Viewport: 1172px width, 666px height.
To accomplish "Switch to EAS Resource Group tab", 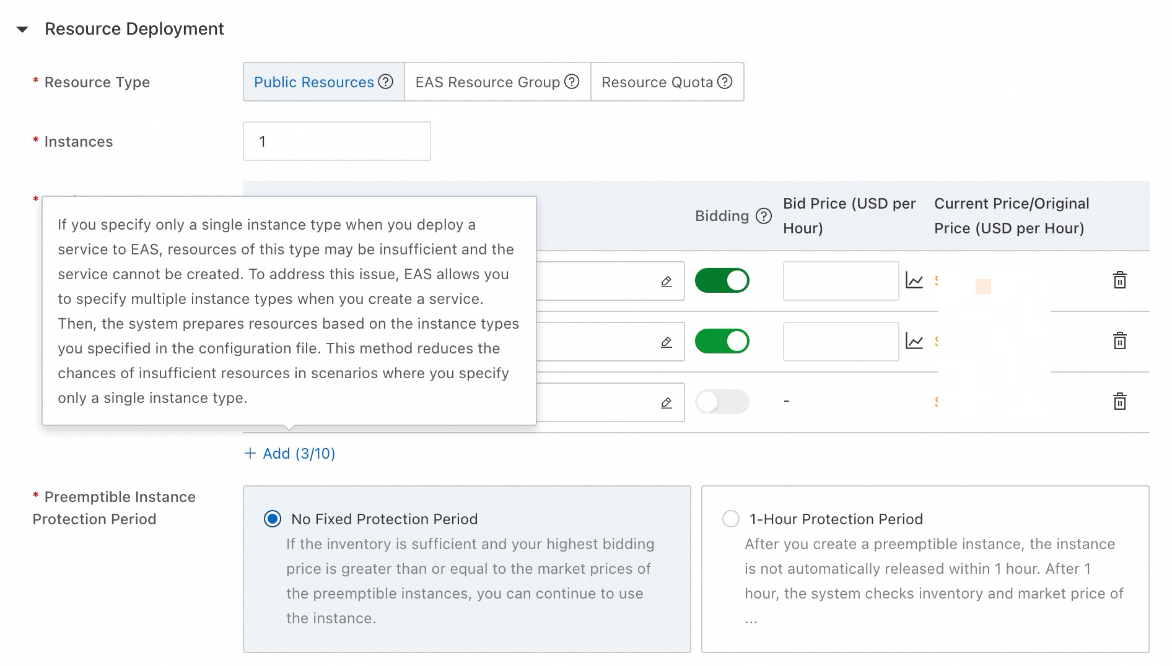I will (x=497, y=82).
